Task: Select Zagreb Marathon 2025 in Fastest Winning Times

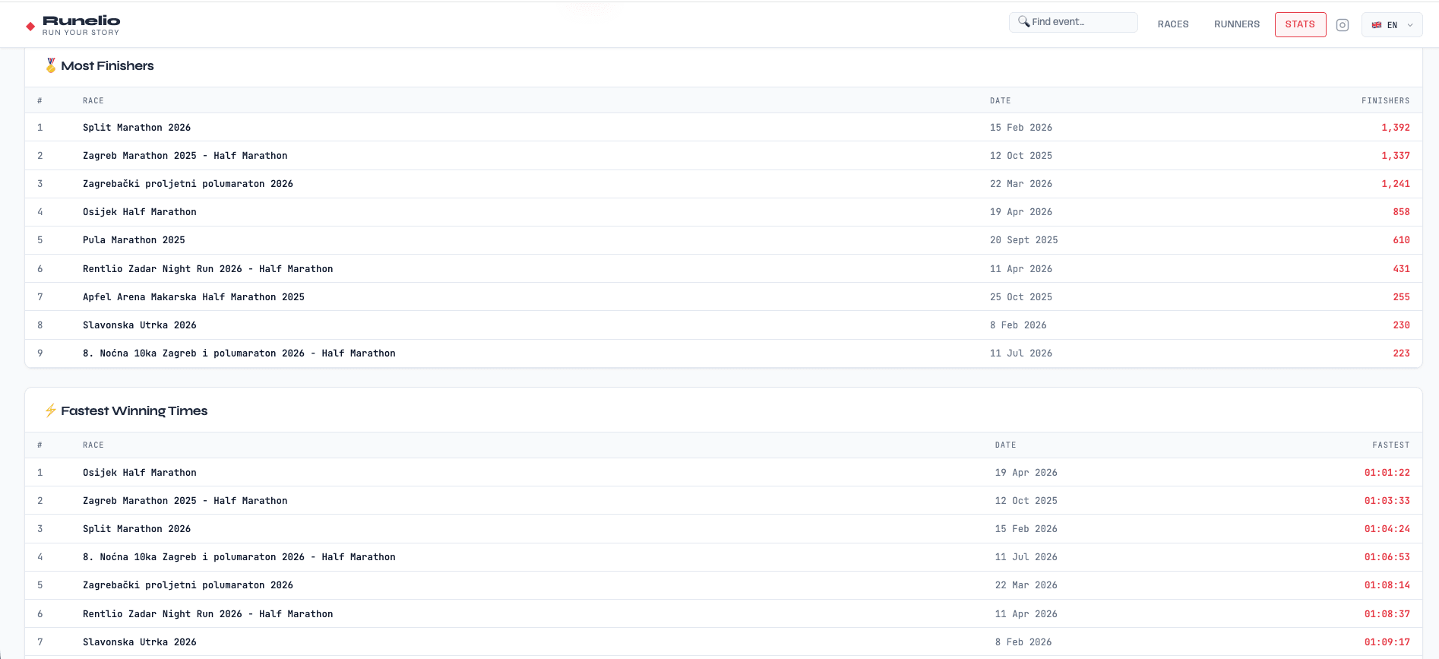Action: (185, 501)
